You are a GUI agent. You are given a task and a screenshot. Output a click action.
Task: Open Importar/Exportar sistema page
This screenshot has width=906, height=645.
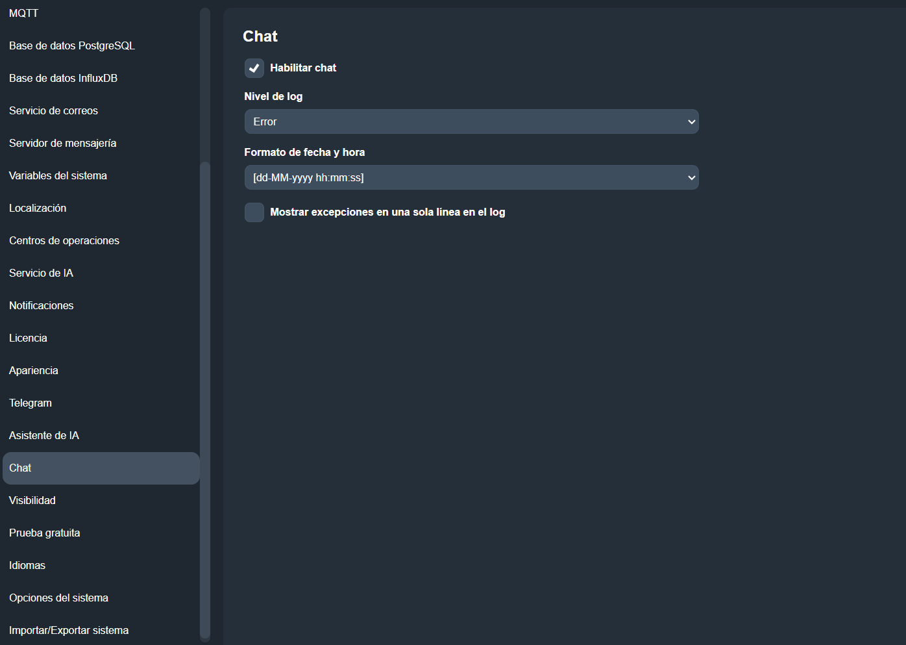(69, 630)
